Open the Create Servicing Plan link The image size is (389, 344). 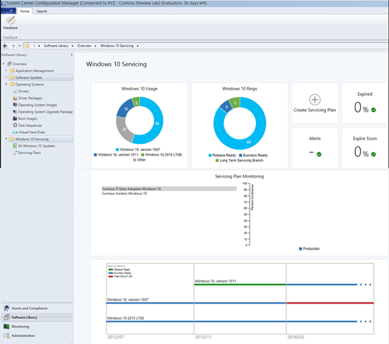314,110
